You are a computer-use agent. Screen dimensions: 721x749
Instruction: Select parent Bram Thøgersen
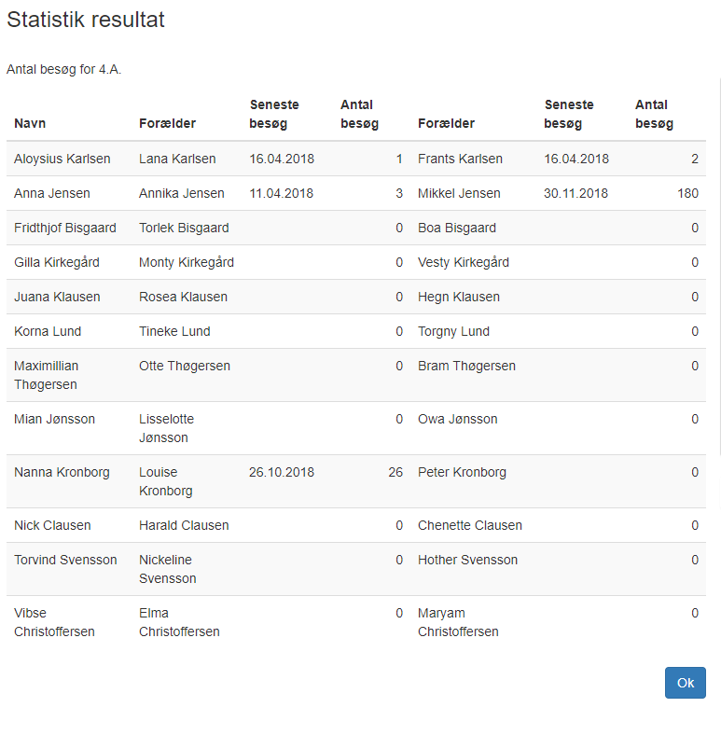[466, 366]
